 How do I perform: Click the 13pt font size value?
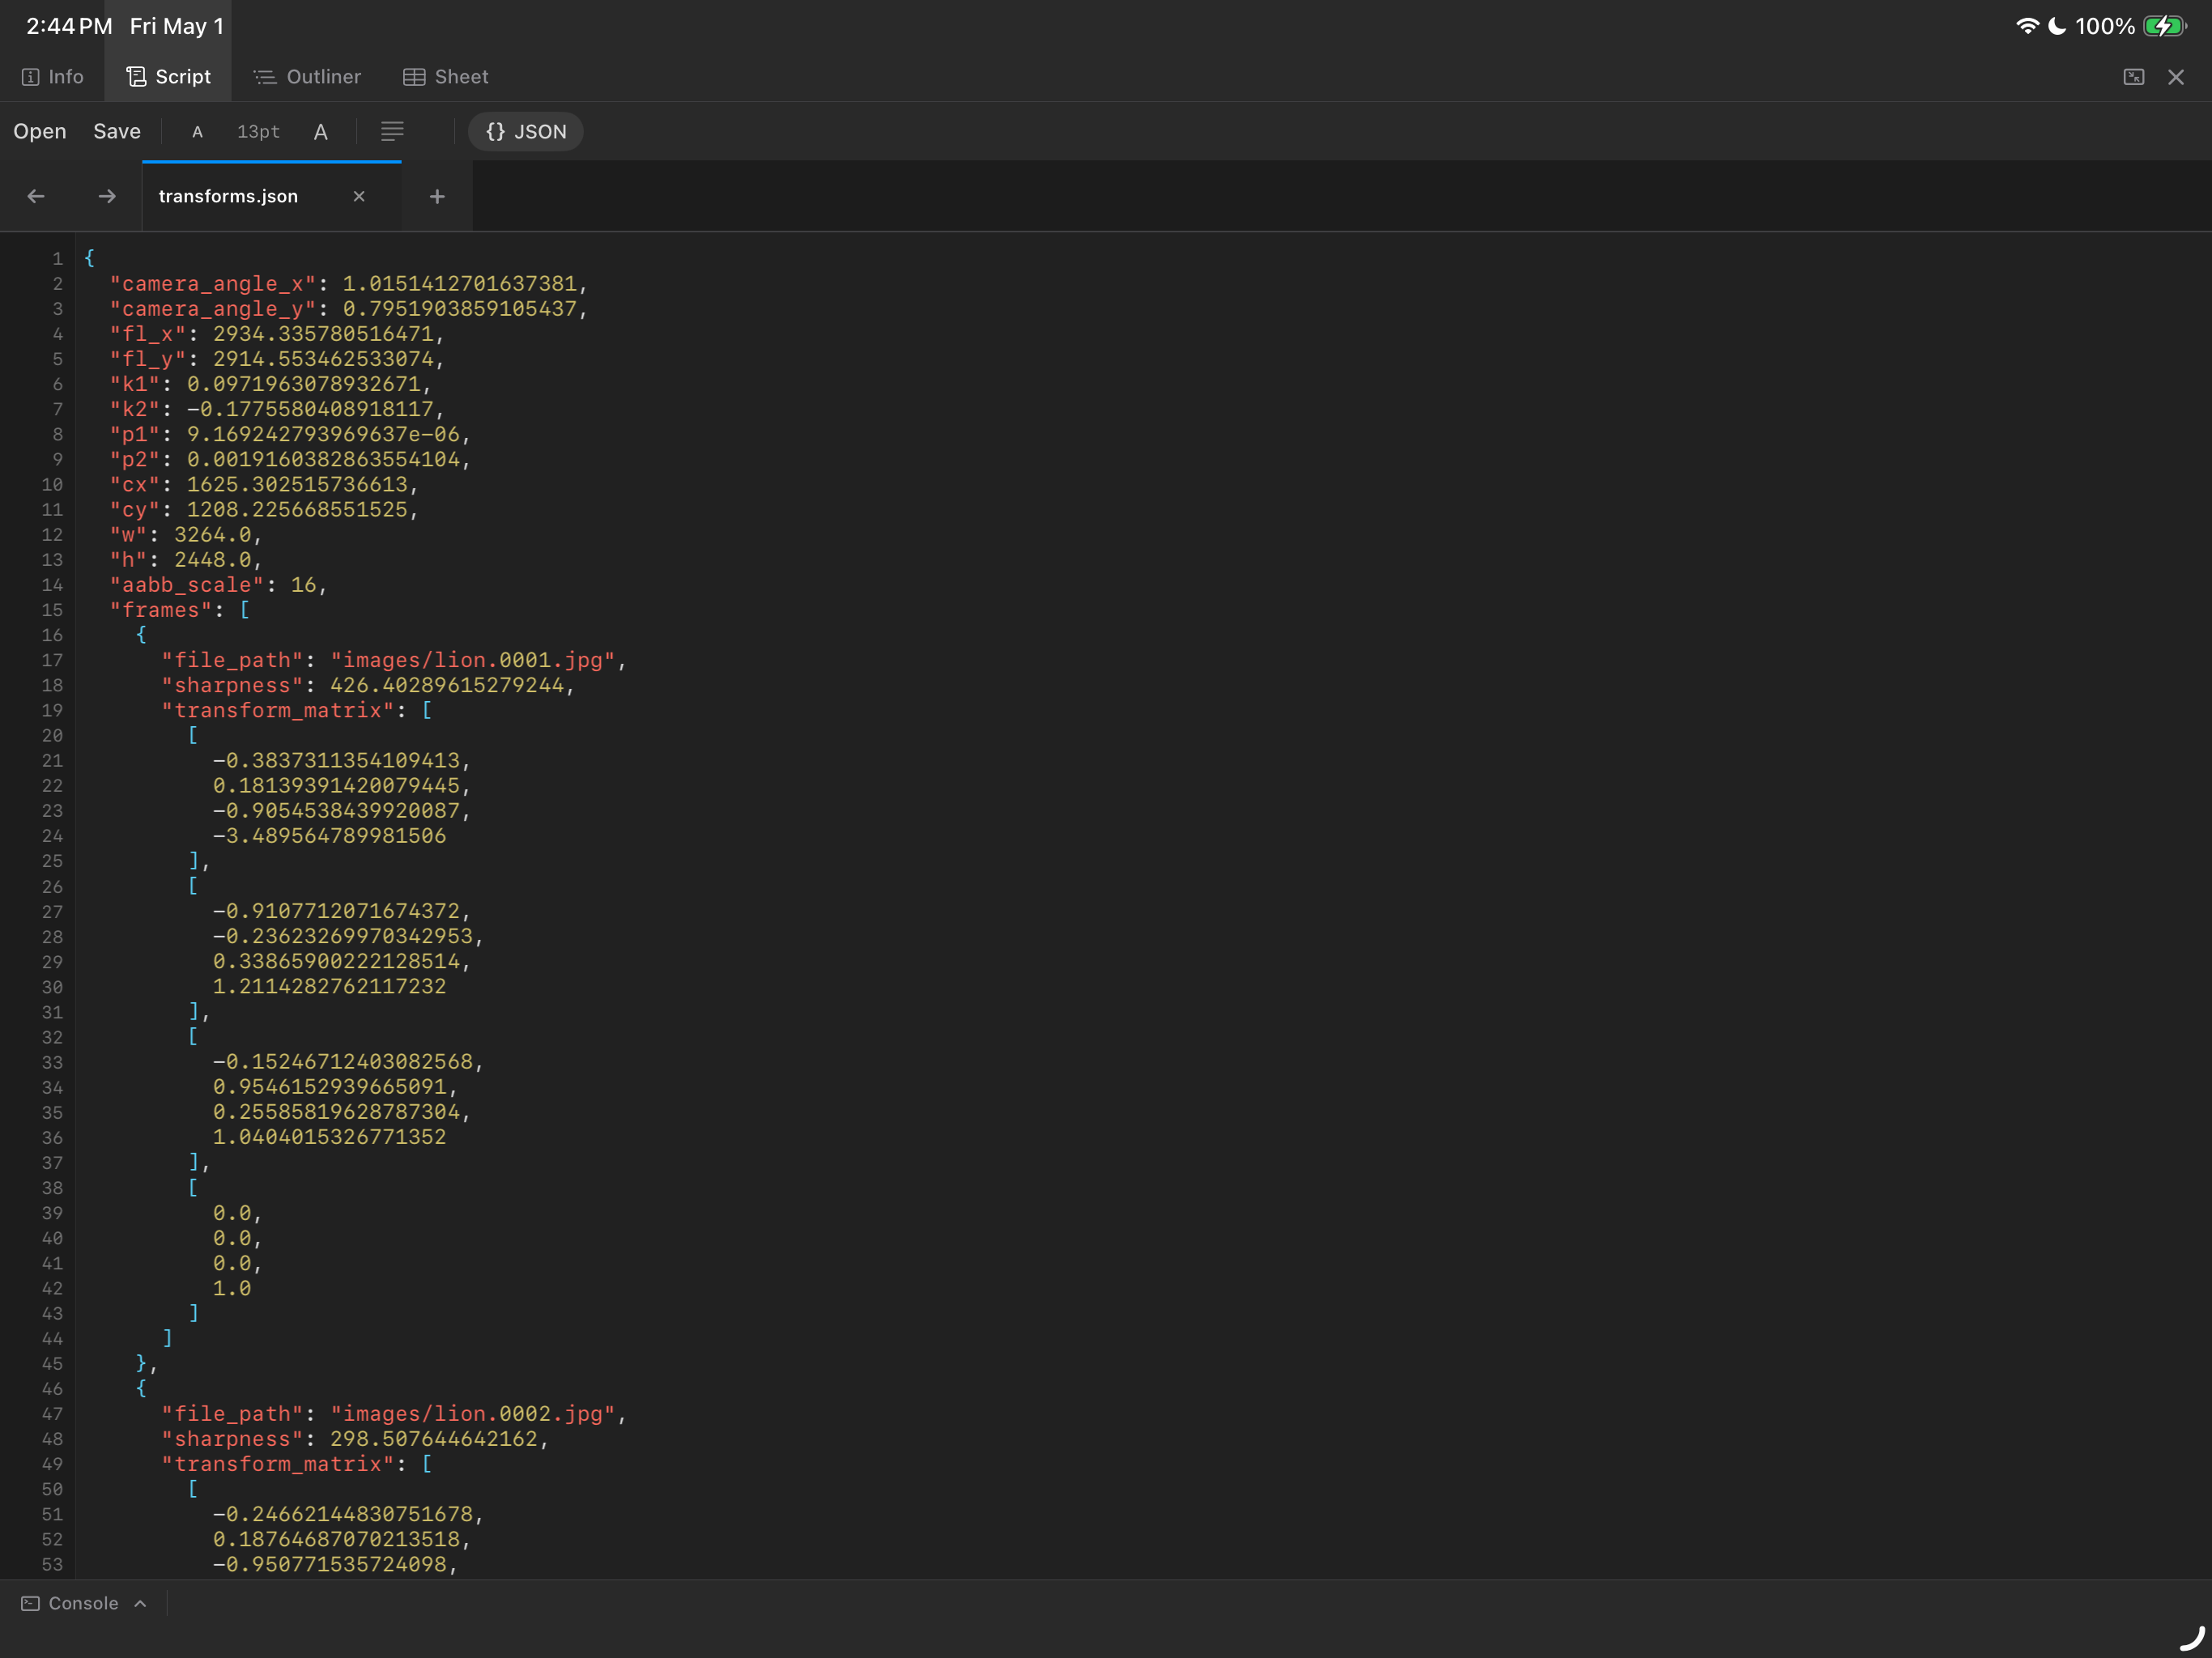coord(258,132)
